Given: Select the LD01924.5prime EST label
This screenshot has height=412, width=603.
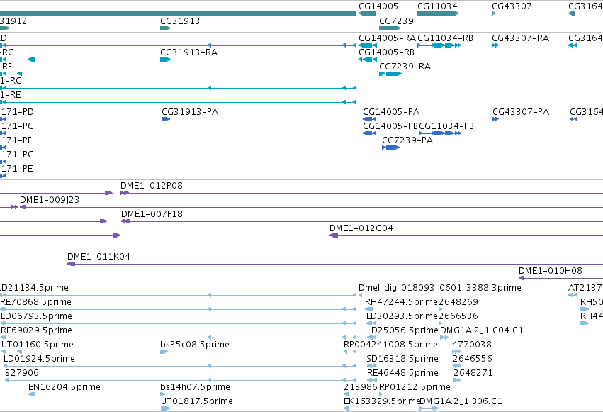Looking at the screenshot, I should [x=39, y=359].
